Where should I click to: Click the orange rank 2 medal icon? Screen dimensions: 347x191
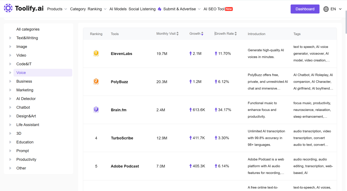coord(96,82)
